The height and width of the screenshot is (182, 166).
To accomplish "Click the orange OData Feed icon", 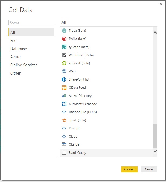I will tap(64, 88).
